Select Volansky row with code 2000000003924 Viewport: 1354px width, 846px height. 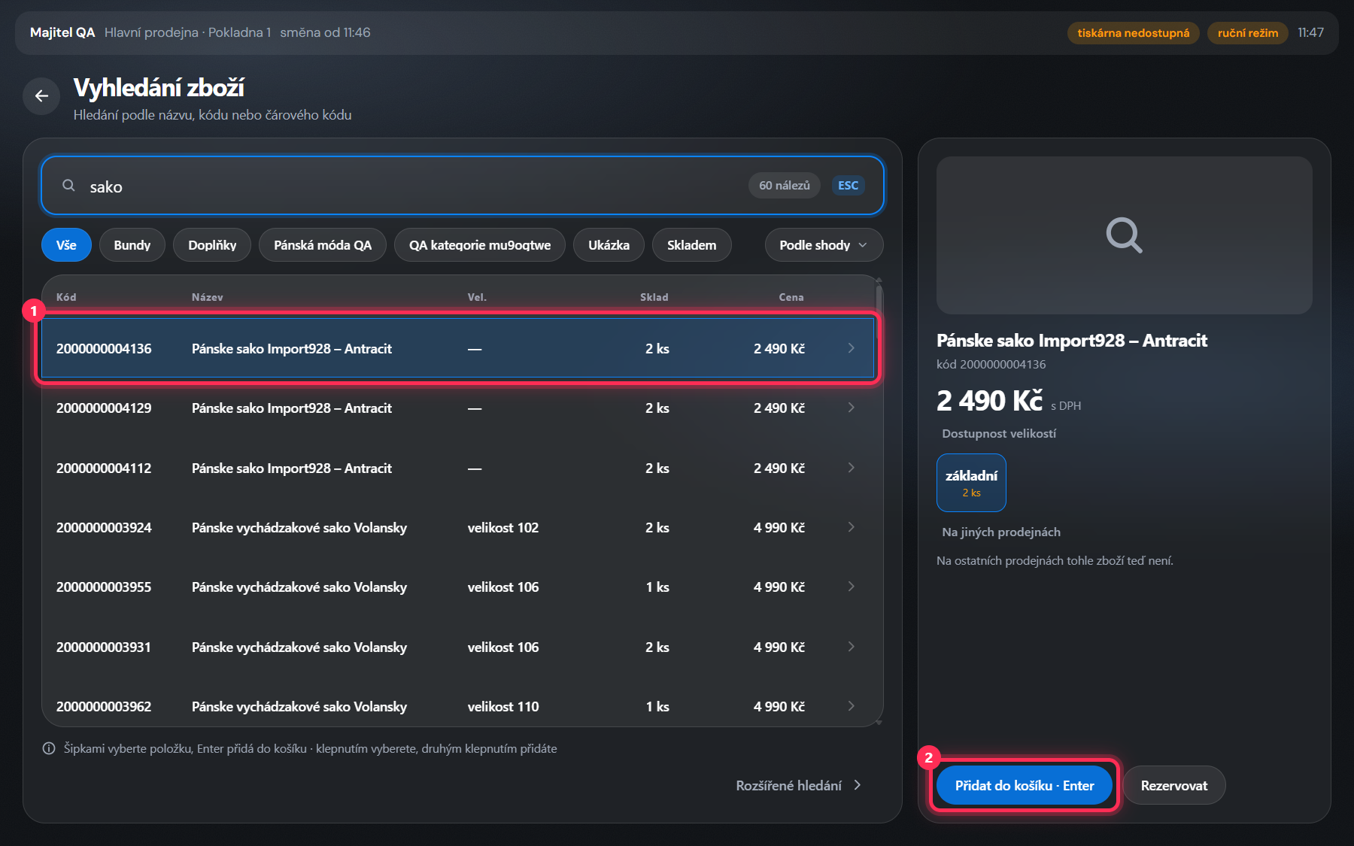[x=458, y=527]
